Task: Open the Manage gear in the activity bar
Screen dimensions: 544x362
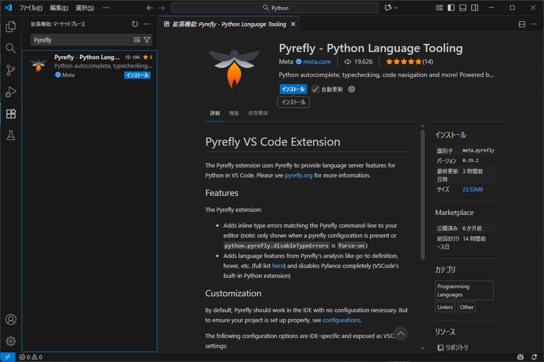Action: coord(10,341)
